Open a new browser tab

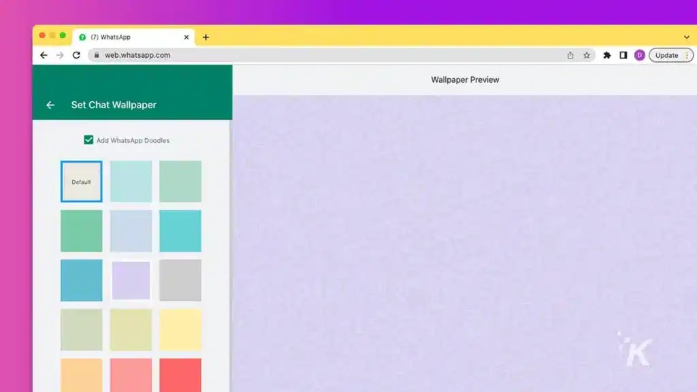click(x=206, y=37)
